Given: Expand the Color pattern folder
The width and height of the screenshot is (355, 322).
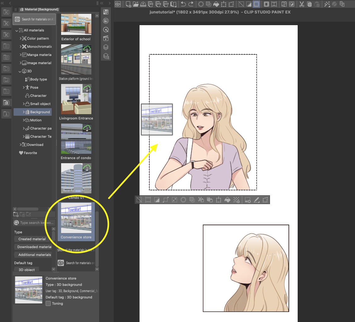Looking at the screenshot, I should (20, 39).
